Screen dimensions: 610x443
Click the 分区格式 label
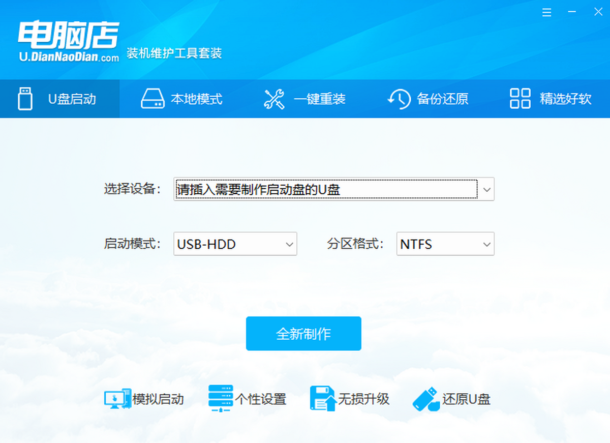click(x=355, y=244)
